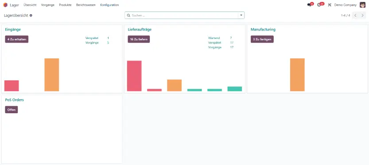
Task: Click the 4 Zu erhalten button
Action: (17, 39)
